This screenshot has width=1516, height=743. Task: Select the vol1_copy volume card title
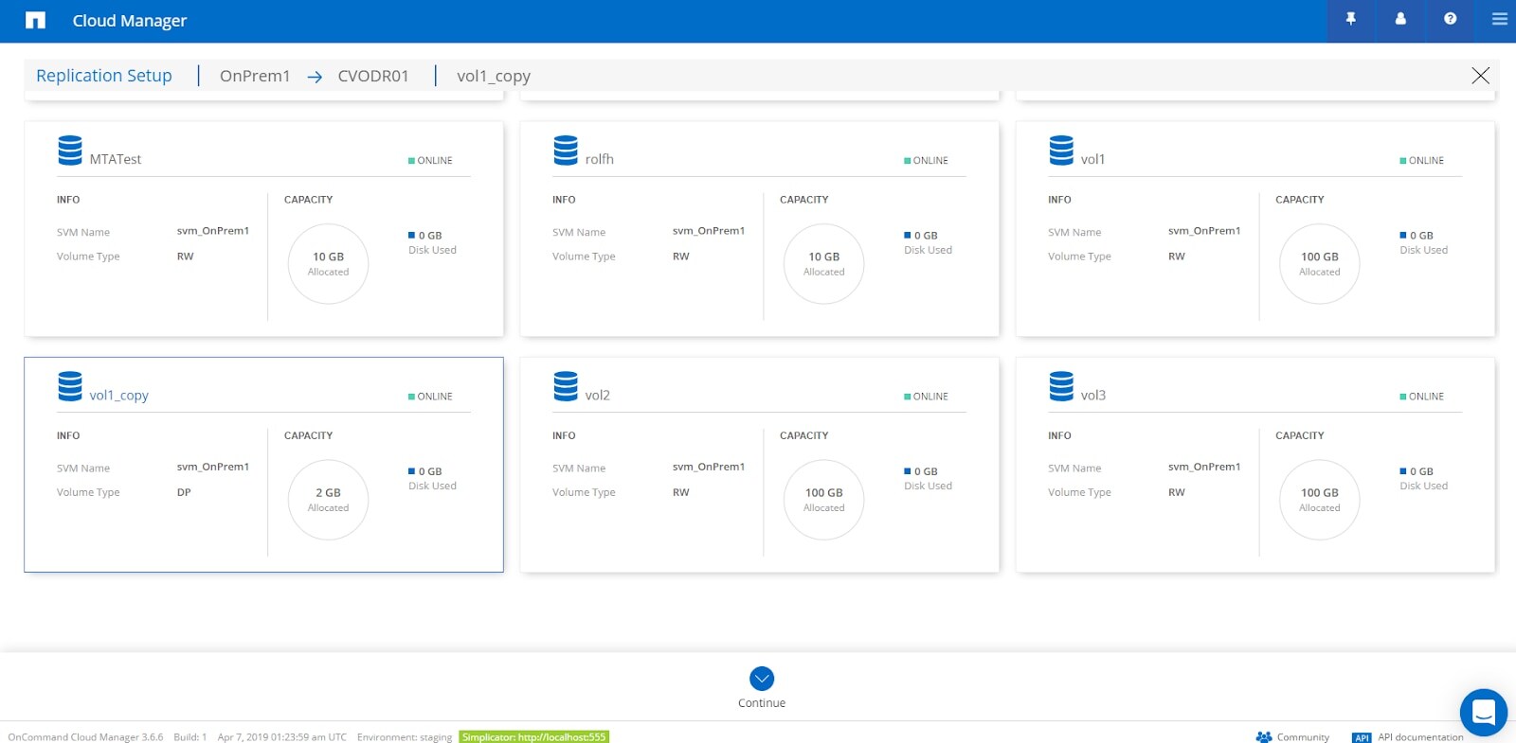[x=118, y=396]
